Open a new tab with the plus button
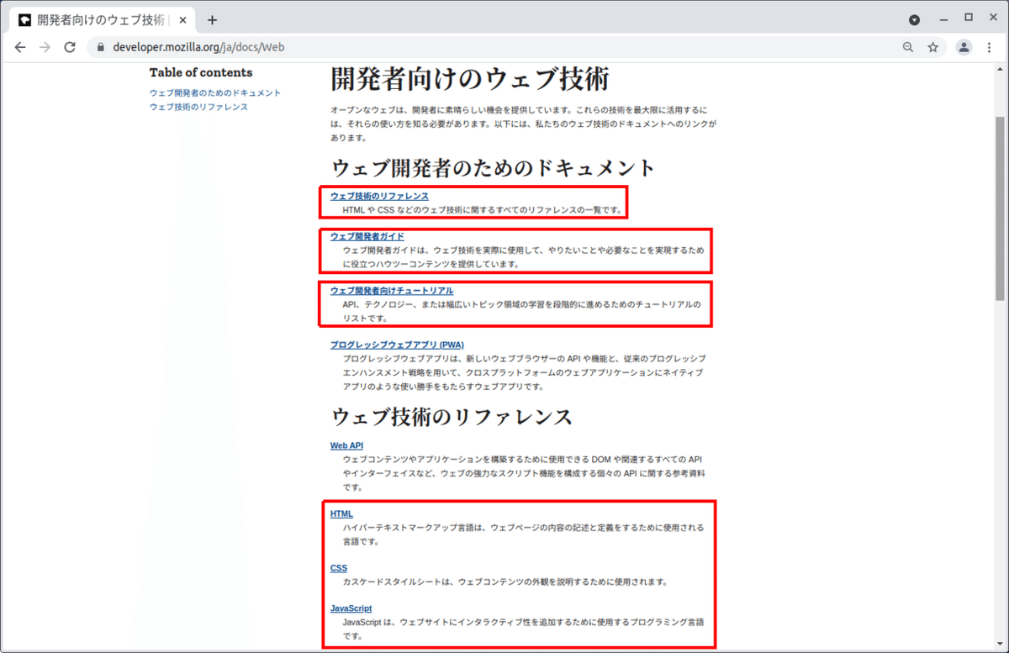The width and height of the screenshot is (1009, 653). pos(212,18)
